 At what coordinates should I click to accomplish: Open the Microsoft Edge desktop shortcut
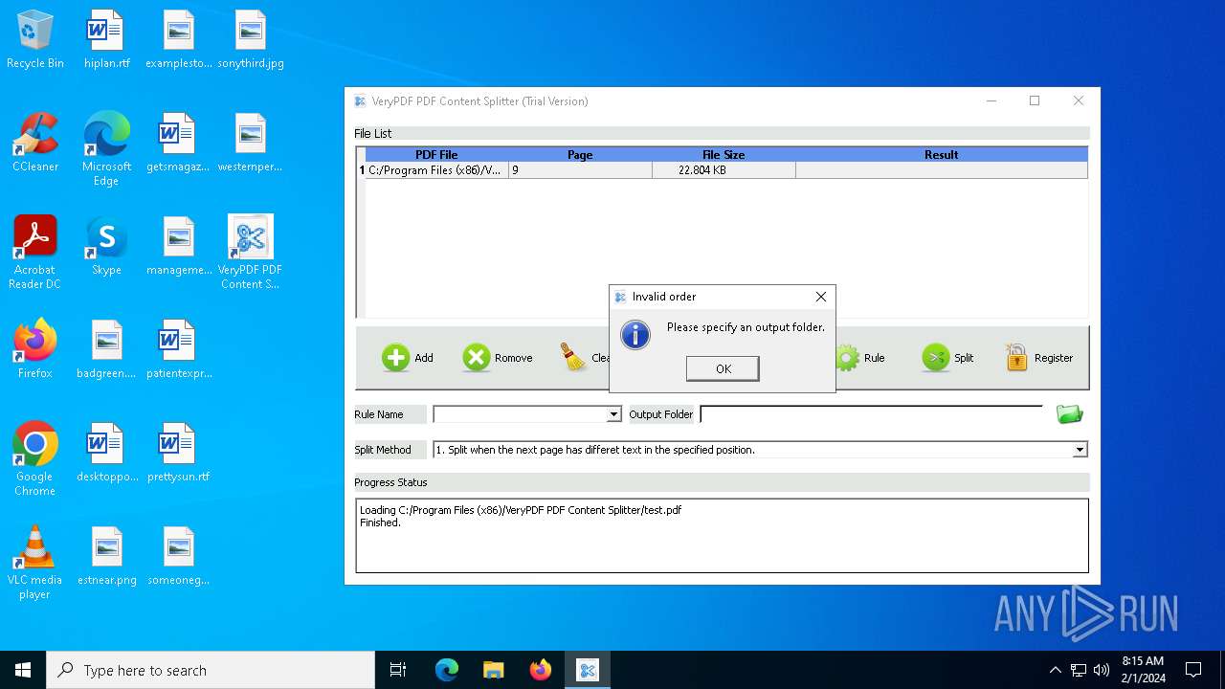pyautogui.click(x=106, y=150)
